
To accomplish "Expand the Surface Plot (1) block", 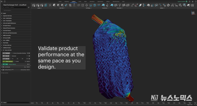I will [x=2, y=70].
